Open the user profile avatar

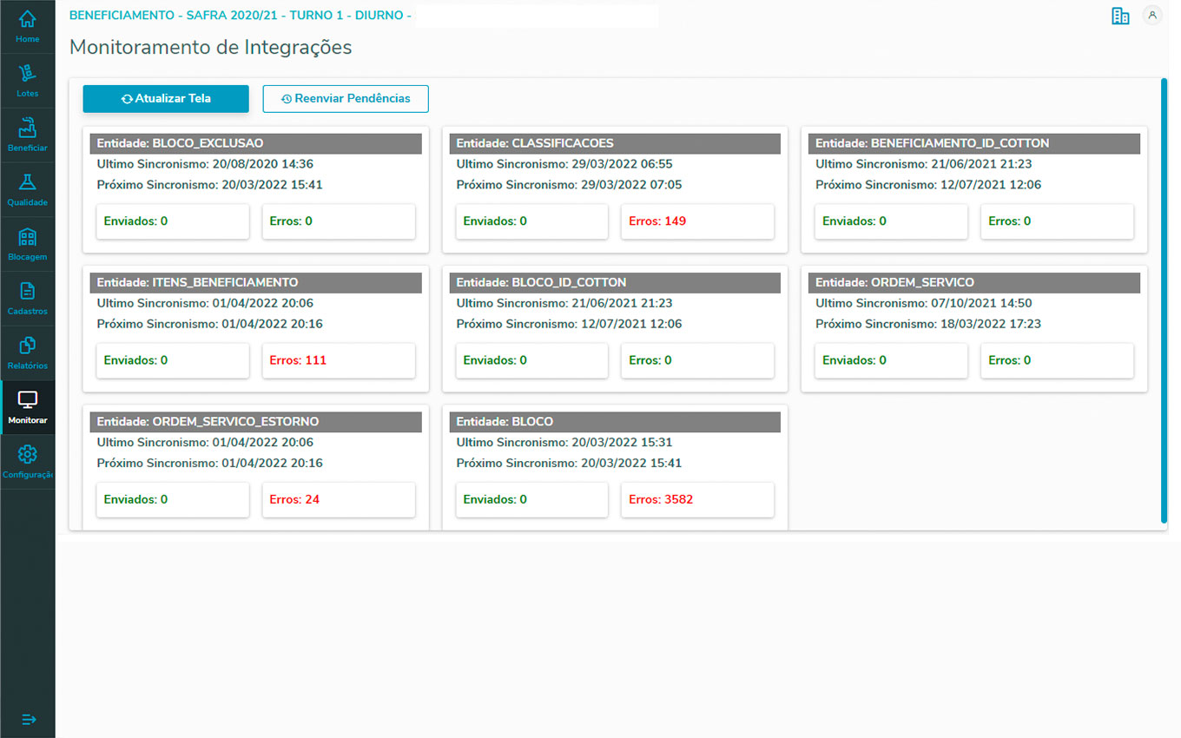click(1152, 16)
